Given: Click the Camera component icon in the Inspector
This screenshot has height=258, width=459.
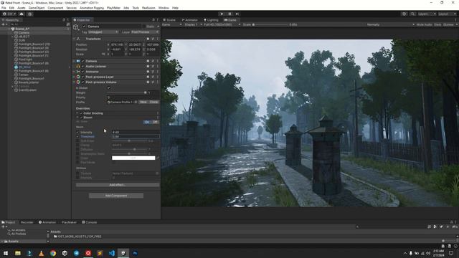Looking at the screenshot, I should (78, 61).
